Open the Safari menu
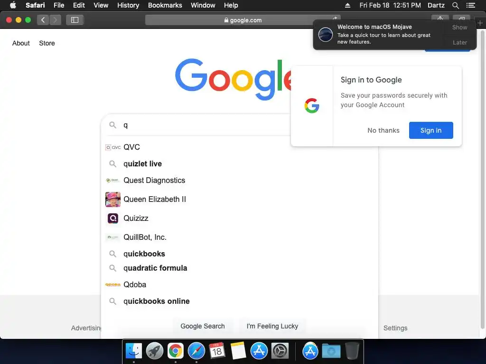Image resolution: width=486 pixels, height=364 pixels. [x=35, y=5]
